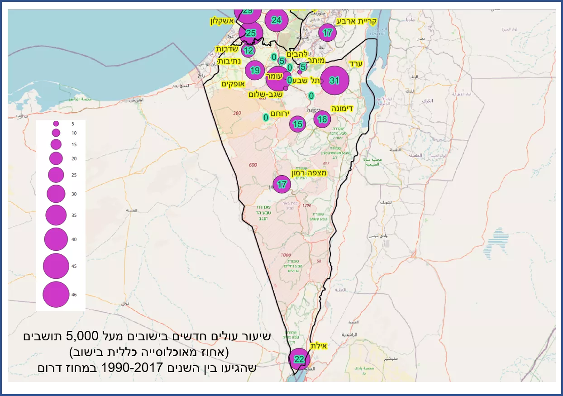Select the legend circle for value 46
Screen dimensions: 563x396
coord(56,294)
